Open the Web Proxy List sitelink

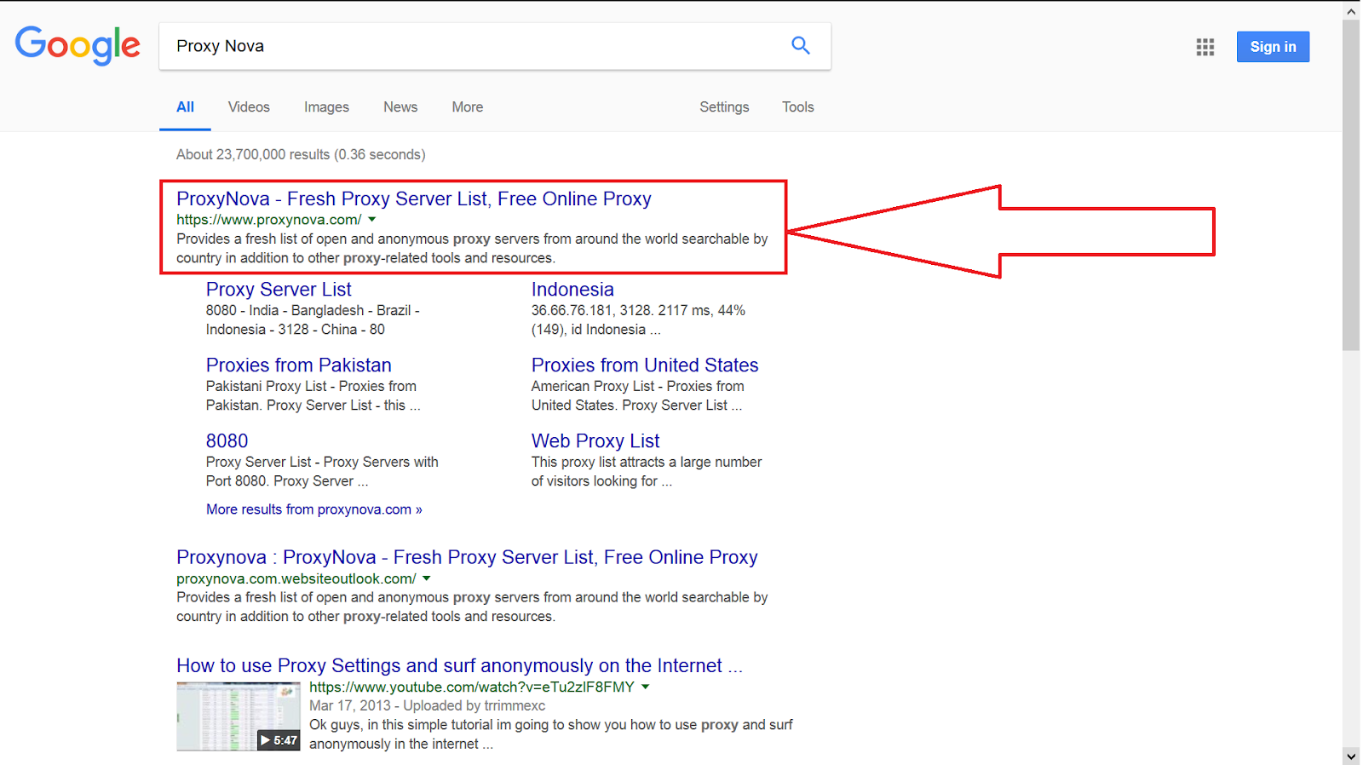[x=595, y=441]
